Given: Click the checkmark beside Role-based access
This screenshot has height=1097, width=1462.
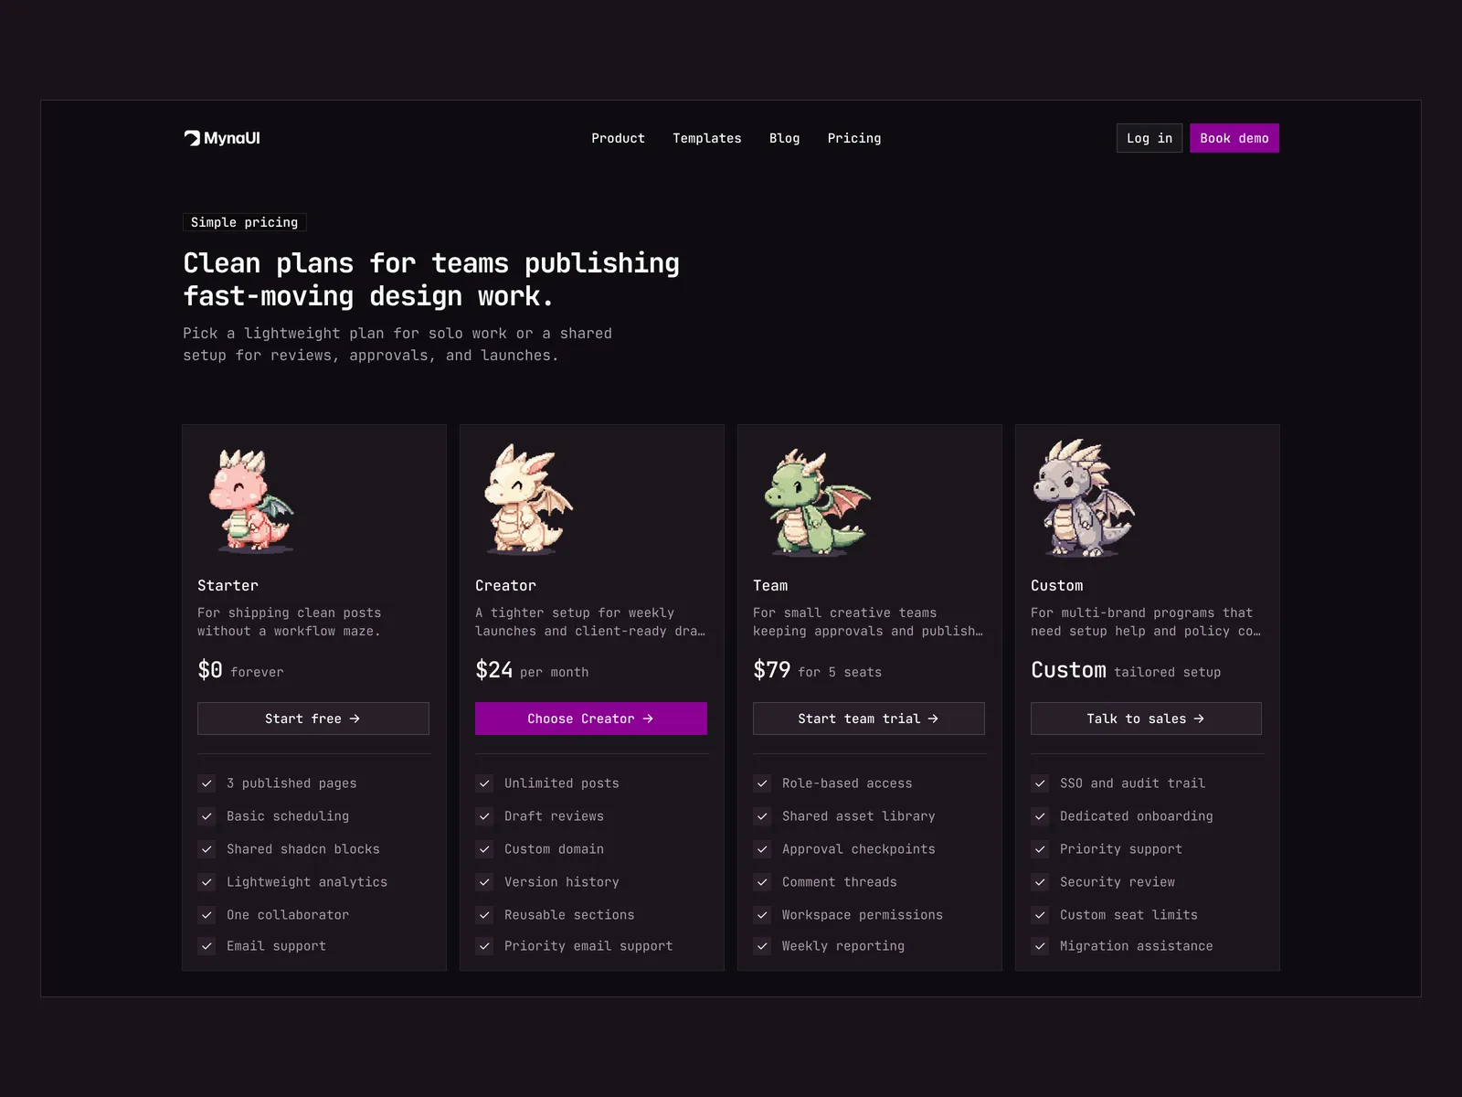Looking at the screenshot, I should click(762, 783).
